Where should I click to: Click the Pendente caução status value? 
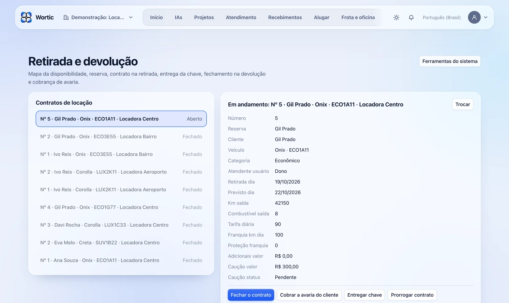coord(286,277)
